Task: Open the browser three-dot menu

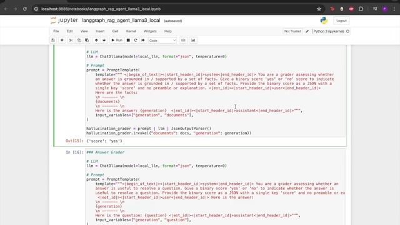Action: [x=394, y=9]
